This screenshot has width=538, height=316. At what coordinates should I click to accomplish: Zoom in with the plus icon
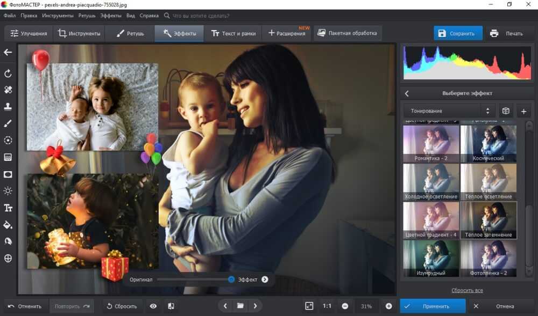[x=388, y=306]
